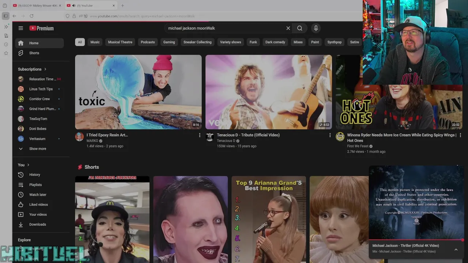Open Tenacious D channel avatar
Image resolution: width=468 pixels, height=263 pixels.
coord(210,137)
